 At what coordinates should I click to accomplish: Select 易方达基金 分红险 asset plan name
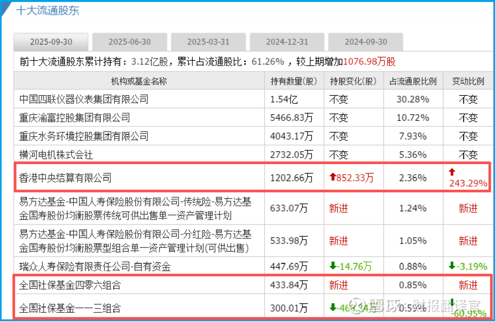click(135, 241)
